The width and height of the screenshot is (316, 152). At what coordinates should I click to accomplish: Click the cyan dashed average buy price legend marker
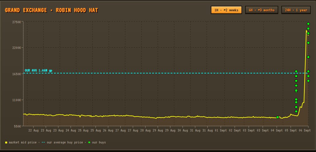click(x=43, y=142)
